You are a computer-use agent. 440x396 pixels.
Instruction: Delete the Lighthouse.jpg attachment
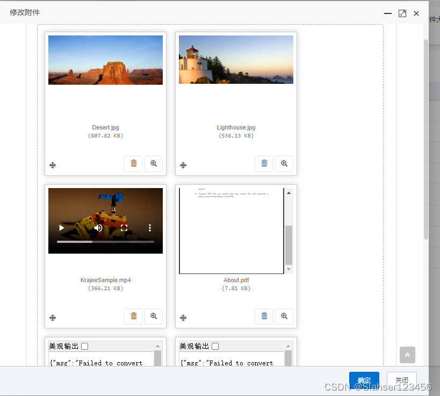point(264,164)
